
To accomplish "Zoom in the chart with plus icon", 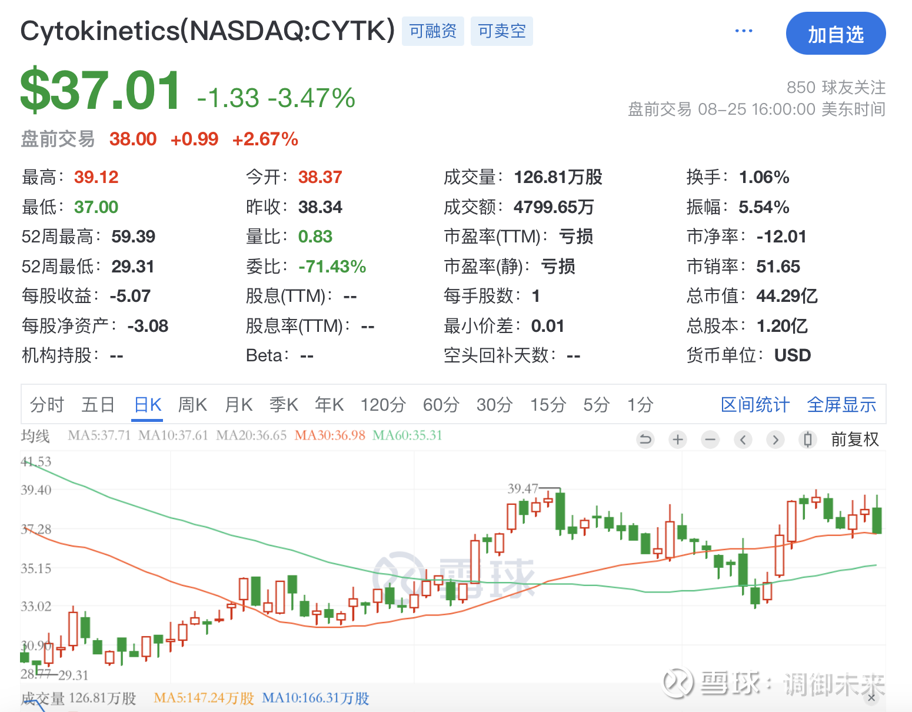I will 678,440.
